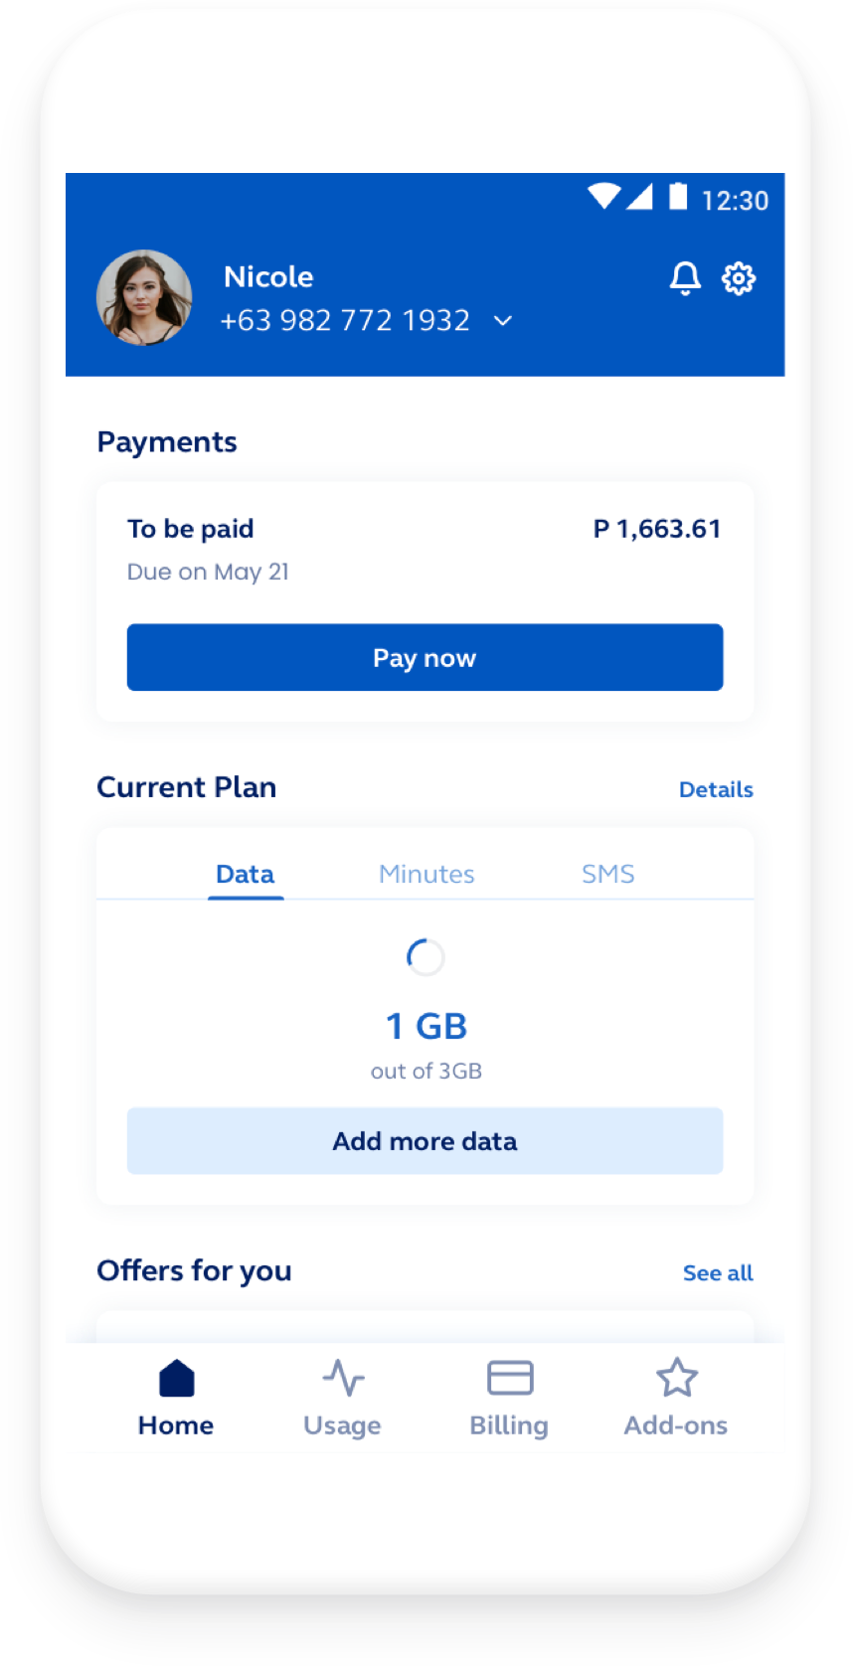Tap the Home icon in bottom navigation
The height and width of the screenshot is (1666, 853).
pyautogui.click(x=176, y=1379)
